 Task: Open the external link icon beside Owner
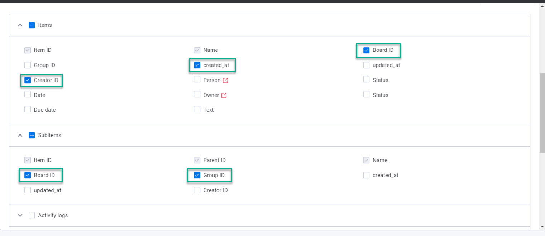click(x=224, y=95)
